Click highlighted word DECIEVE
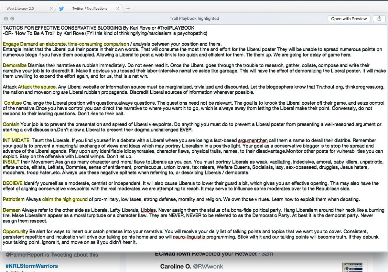The height and width of the screenshot is (272, 388). [x=13, y=183]
